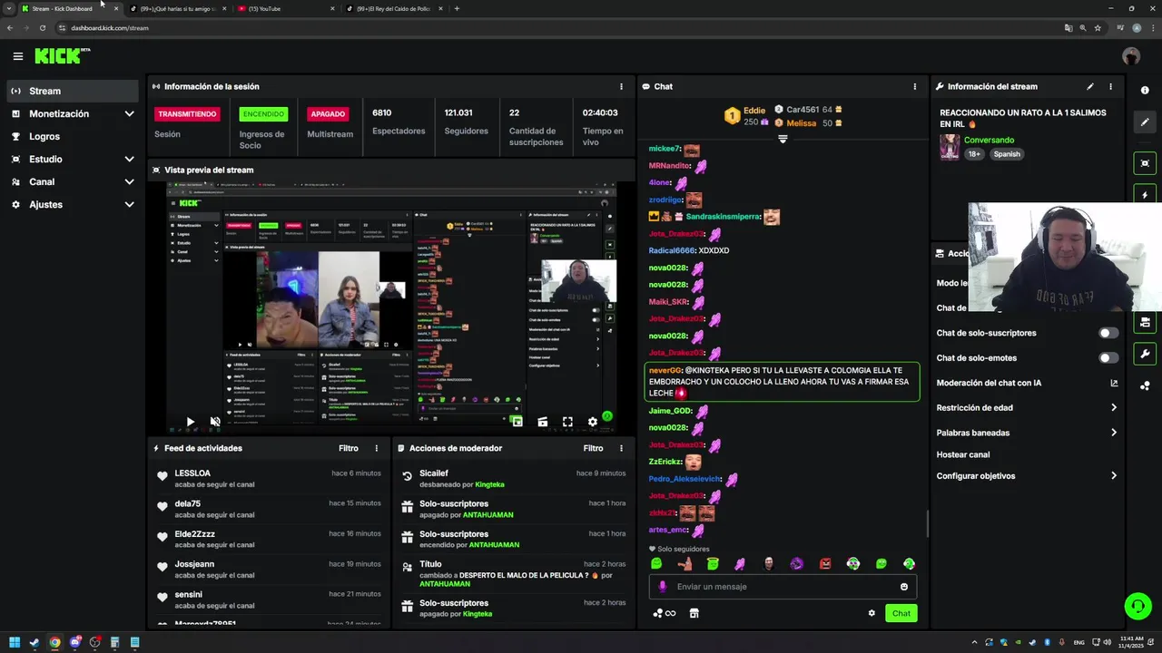Click LESSLOA in activity feed
Viewport: 1162px width, 653px height.
[x=192, y=473]
